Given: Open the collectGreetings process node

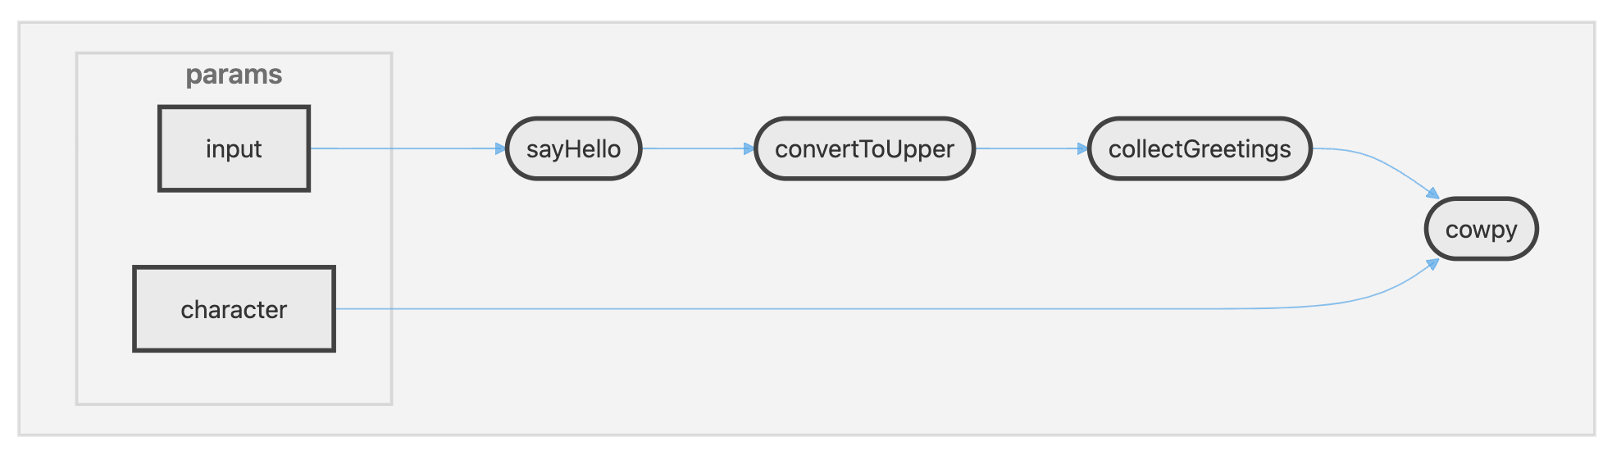Looking at the screenshot, I should [x=1200, y=148].
